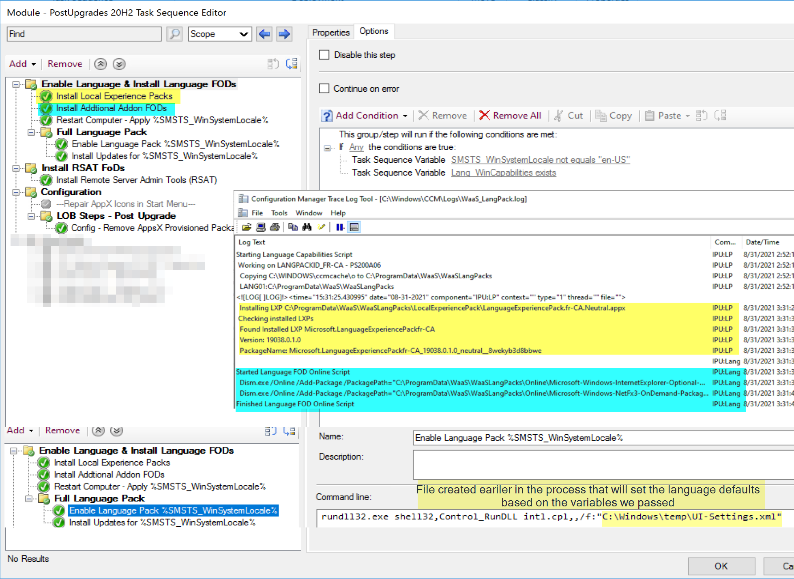Click the Copy pages icon in conditions toolbar
This screenshot has width=794, height=579.
tap(601, 116)
